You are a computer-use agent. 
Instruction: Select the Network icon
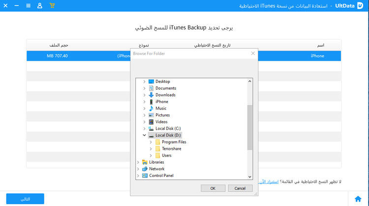[145, 169]
